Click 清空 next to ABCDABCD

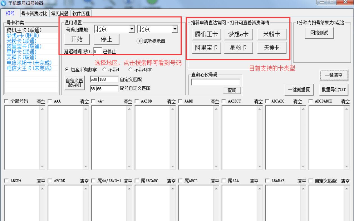click(x=345, y=101)
